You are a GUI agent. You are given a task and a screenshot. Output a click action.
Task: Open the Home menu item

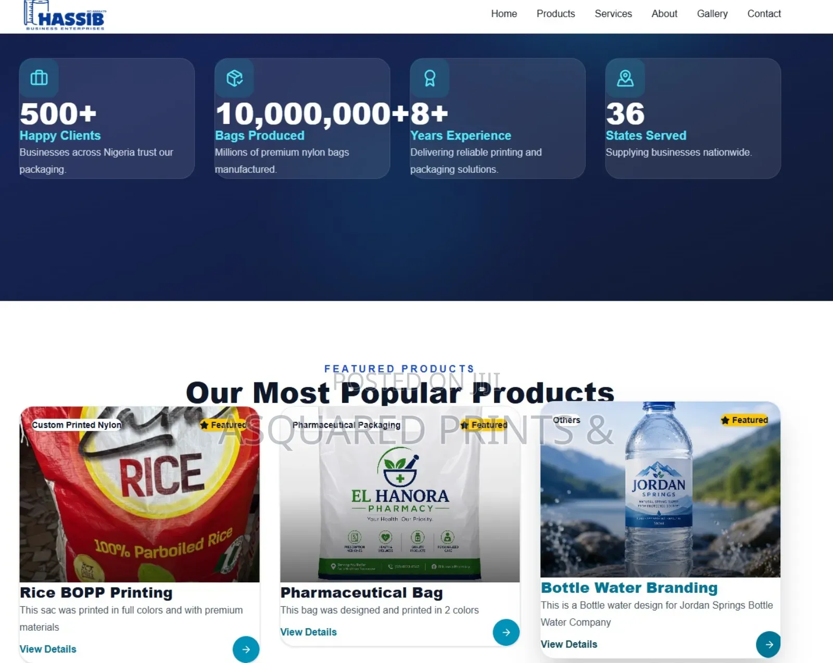point(504,14)
